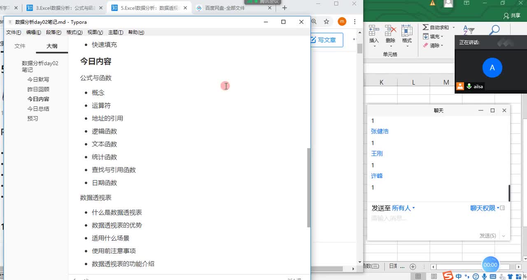Screen dimensions: 527x280
Task: Jump to 预习 in the outline
Action: point(33,119)
